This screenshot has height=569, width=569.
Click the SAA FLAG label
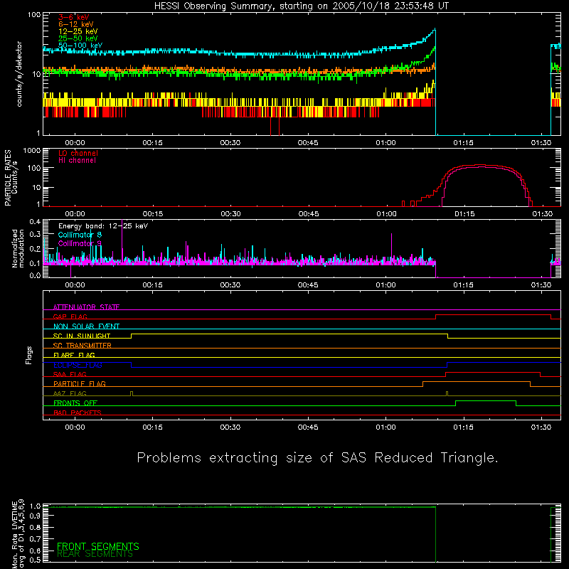70,374
